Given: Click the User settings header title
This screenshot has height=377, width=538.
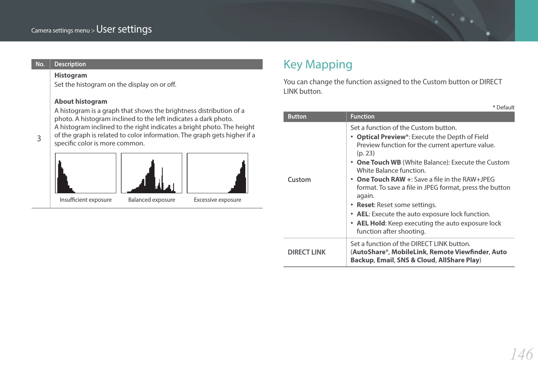Looking at the screenshot, I should [124, 29].
